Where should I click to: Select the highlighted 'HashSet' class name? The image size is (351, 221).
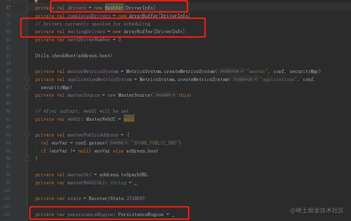[x=114, y=8]
